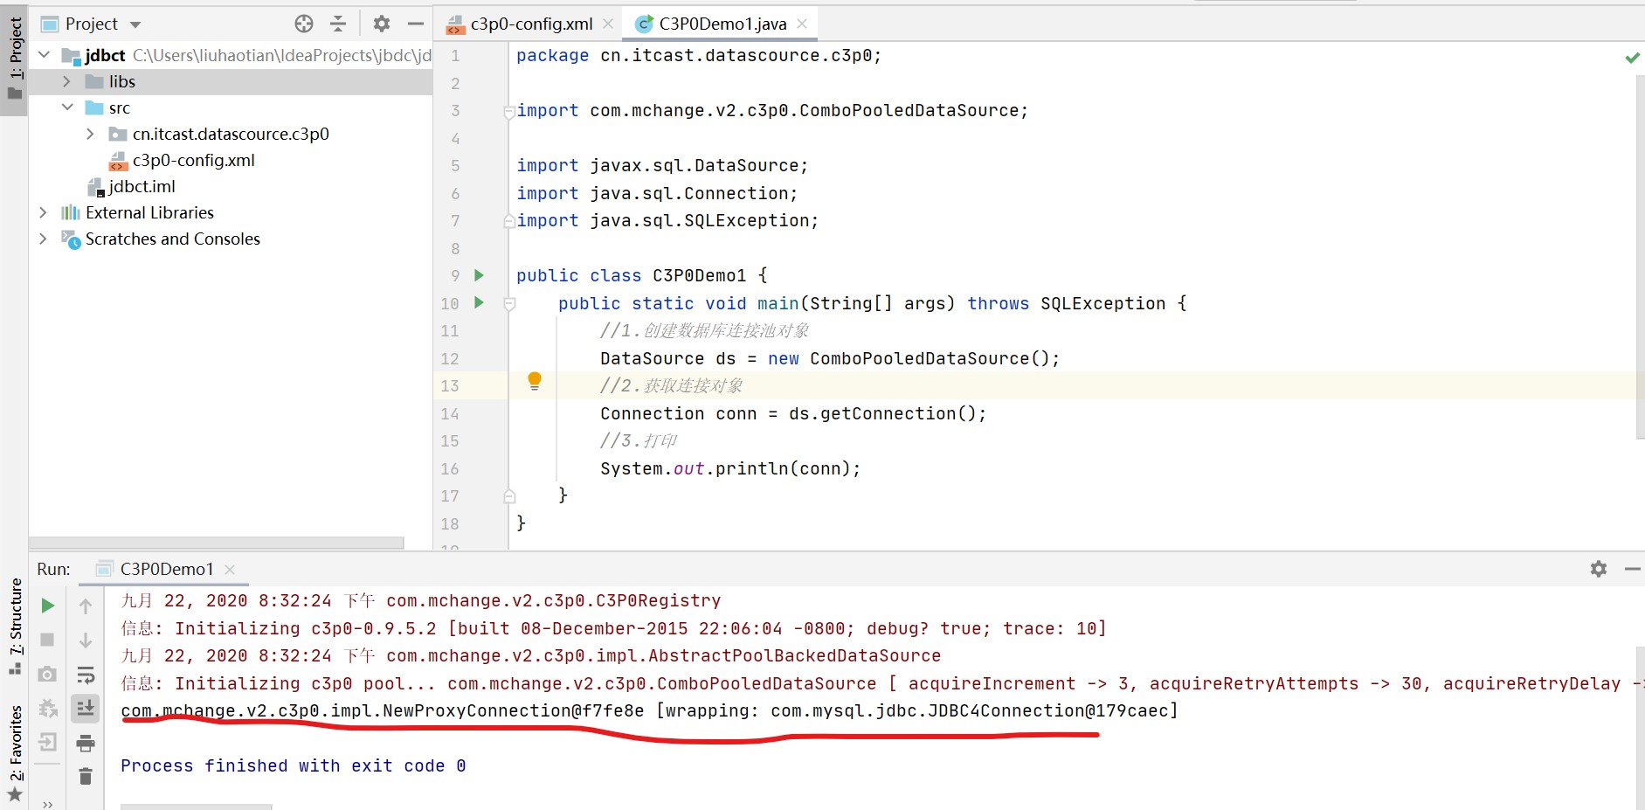Hide the Project panel with minus icon

coord(416,24)
